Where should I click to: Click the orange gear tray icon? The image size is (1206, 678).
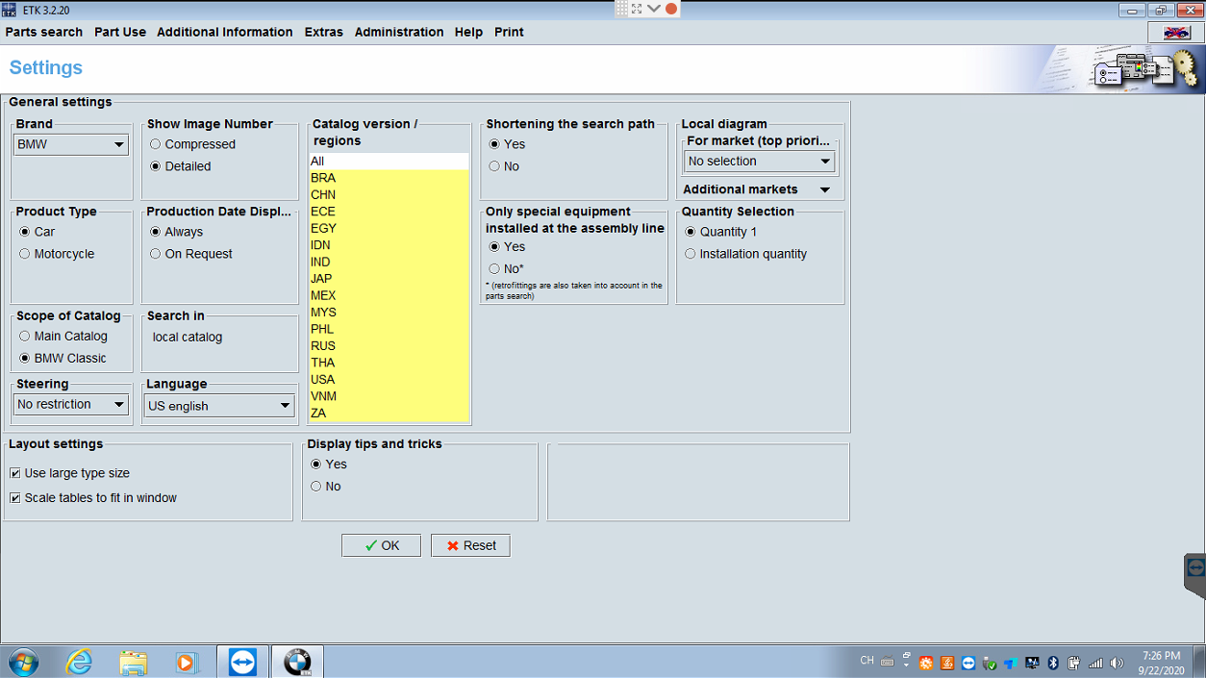tap(926, 663)
